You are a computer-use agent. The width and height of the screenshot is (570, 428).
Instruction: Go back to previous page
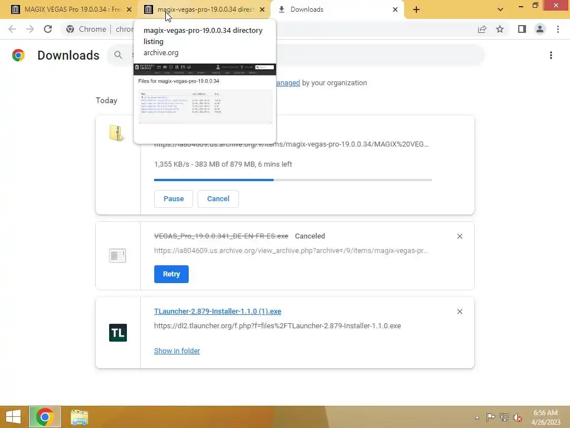(12, 29)
